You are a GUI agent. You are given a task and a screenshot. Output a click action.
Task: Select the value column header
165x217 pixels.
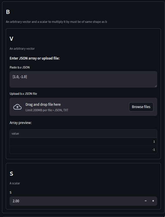83,133
